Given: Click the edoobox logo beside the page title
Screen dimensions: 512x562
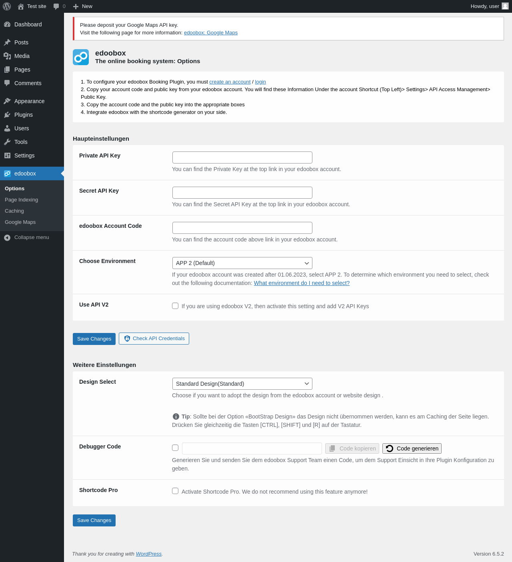Looking at the screenshot, I should (x=81, y=57).
